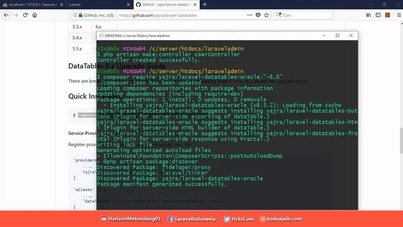Reload the GitHub page
Viewport: 403px width, 227px height.
tap(25, 15)
